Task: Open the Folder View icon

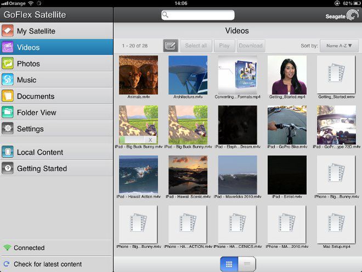Action: click(x=8, y=113)
